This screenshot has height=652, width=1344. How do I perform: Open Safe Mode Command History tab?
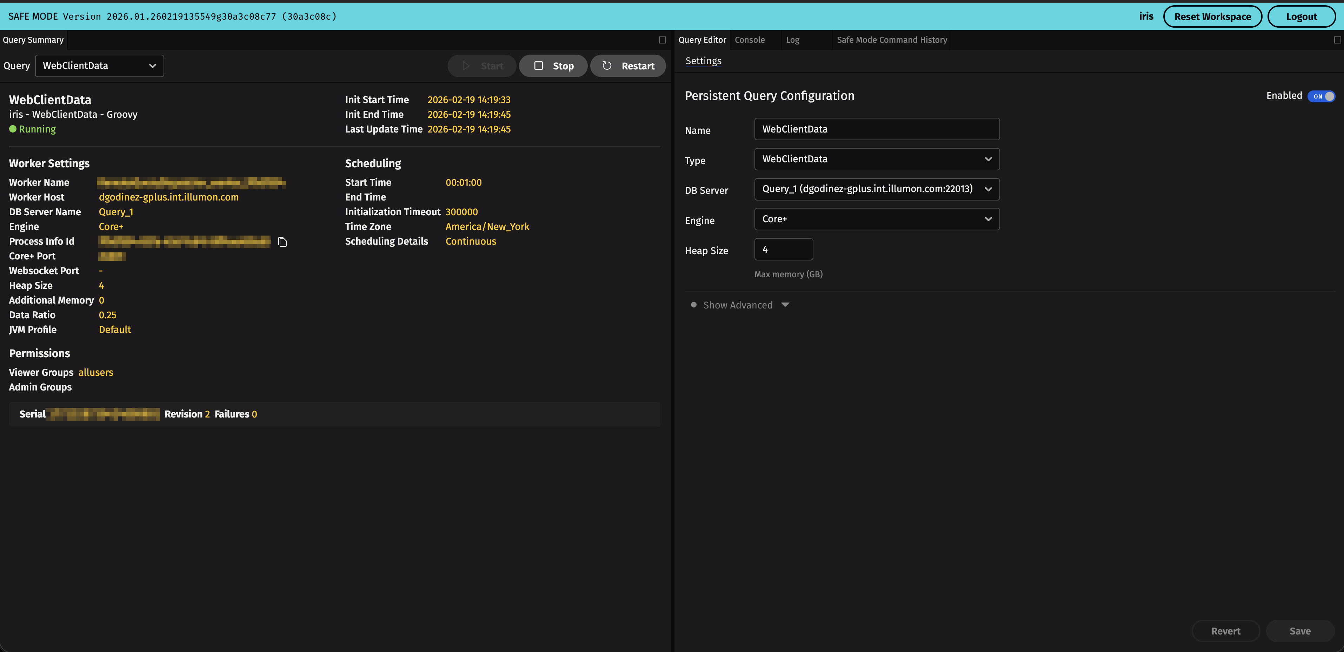click(891, 40)
